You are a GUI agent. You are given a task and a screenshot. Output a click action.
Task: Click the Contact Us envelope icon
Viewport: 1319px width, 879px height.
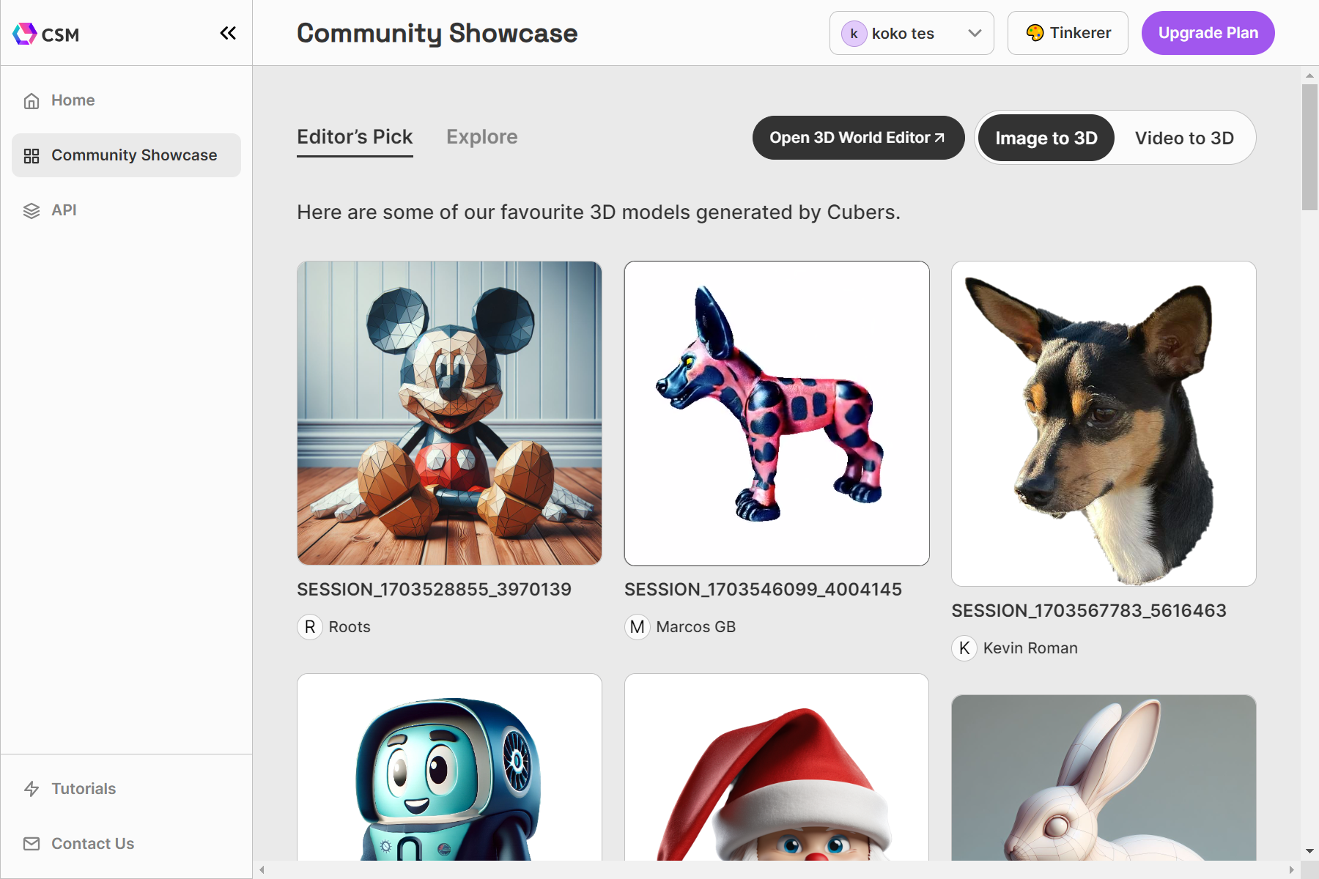click(32, 844)
